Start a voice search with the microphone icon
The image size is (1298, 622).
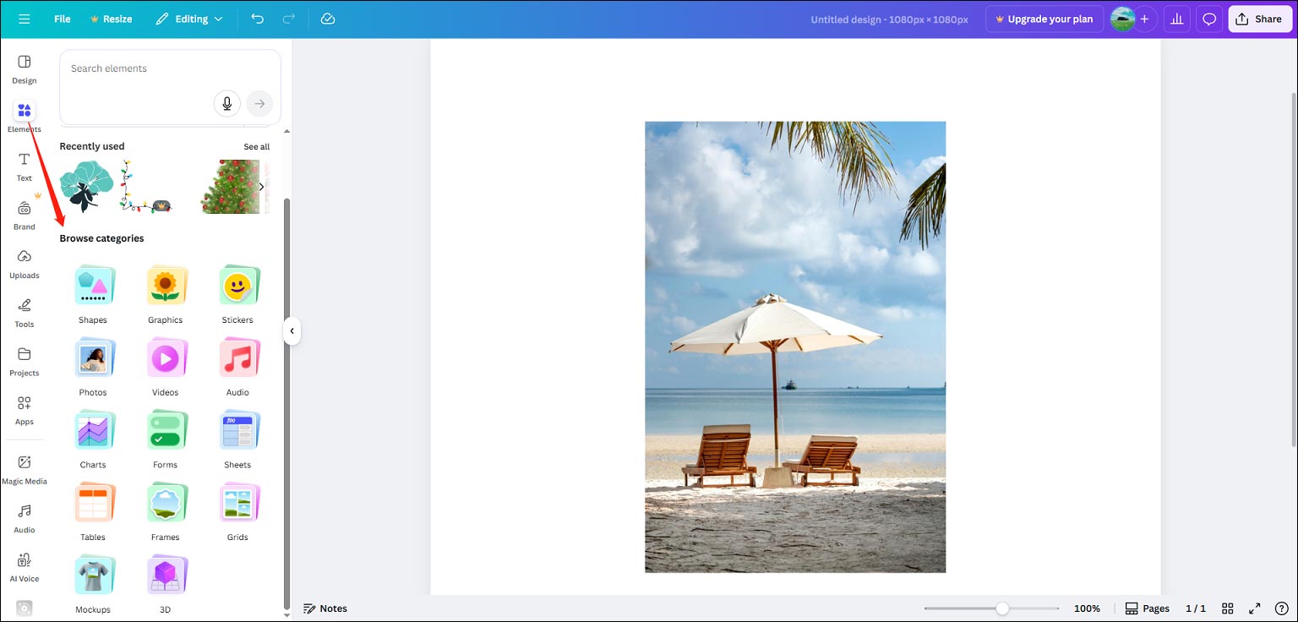click(x=226, y=103)
